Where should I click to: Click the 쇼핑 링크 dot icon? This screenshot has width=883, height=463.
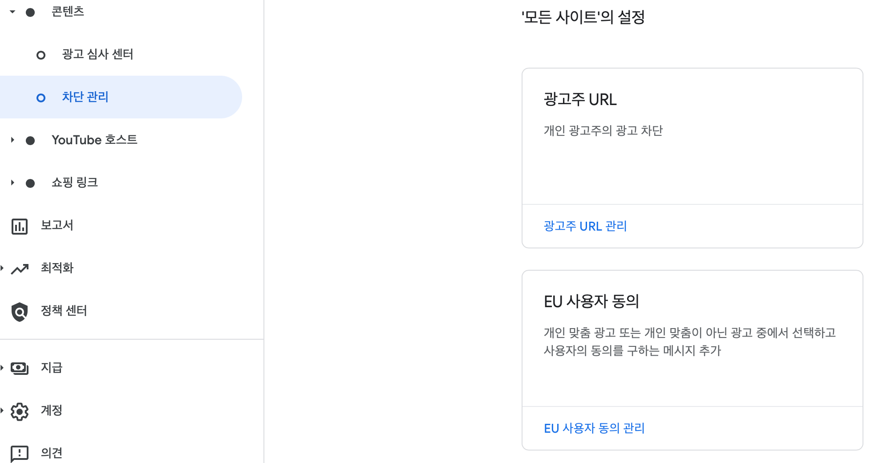click(x=30, y=182)
